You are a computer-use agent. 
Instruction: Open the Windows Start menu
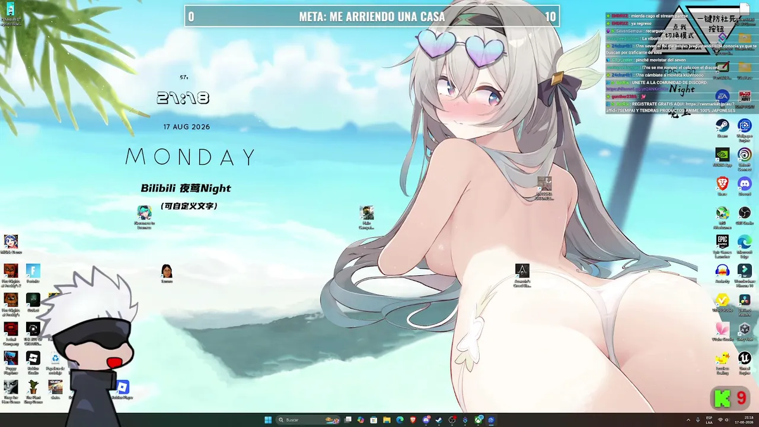pyautogui.click(x=268, y=420)
